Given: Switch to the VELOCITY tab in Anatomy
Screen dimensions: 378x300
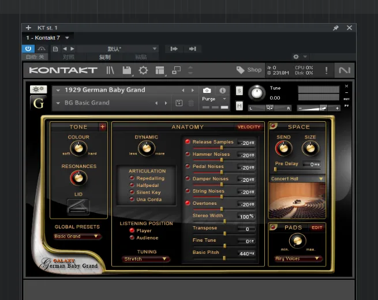Looking at the screenshot, I should pos(249,127).
